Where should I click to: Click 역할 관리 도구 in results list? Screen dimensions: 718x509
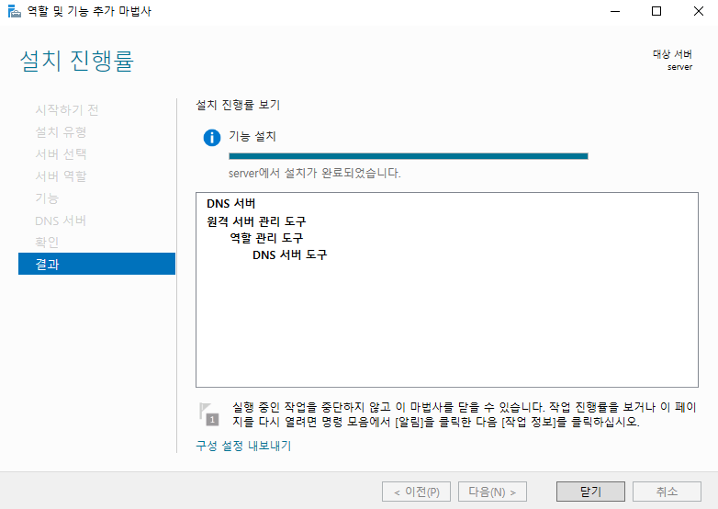coord(266,238)
